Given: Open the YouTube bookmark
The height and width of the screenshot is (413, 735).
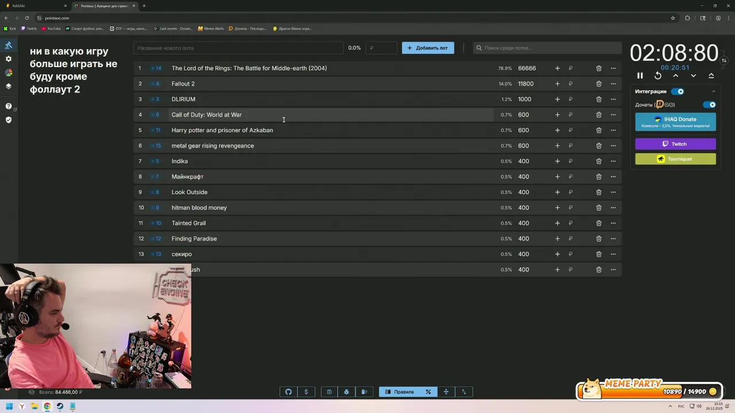Looking at the screenshot, I should [51, 28].
